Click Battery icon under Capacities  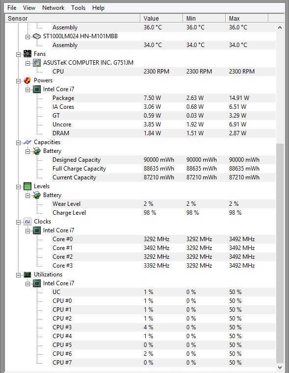[37, 151]
